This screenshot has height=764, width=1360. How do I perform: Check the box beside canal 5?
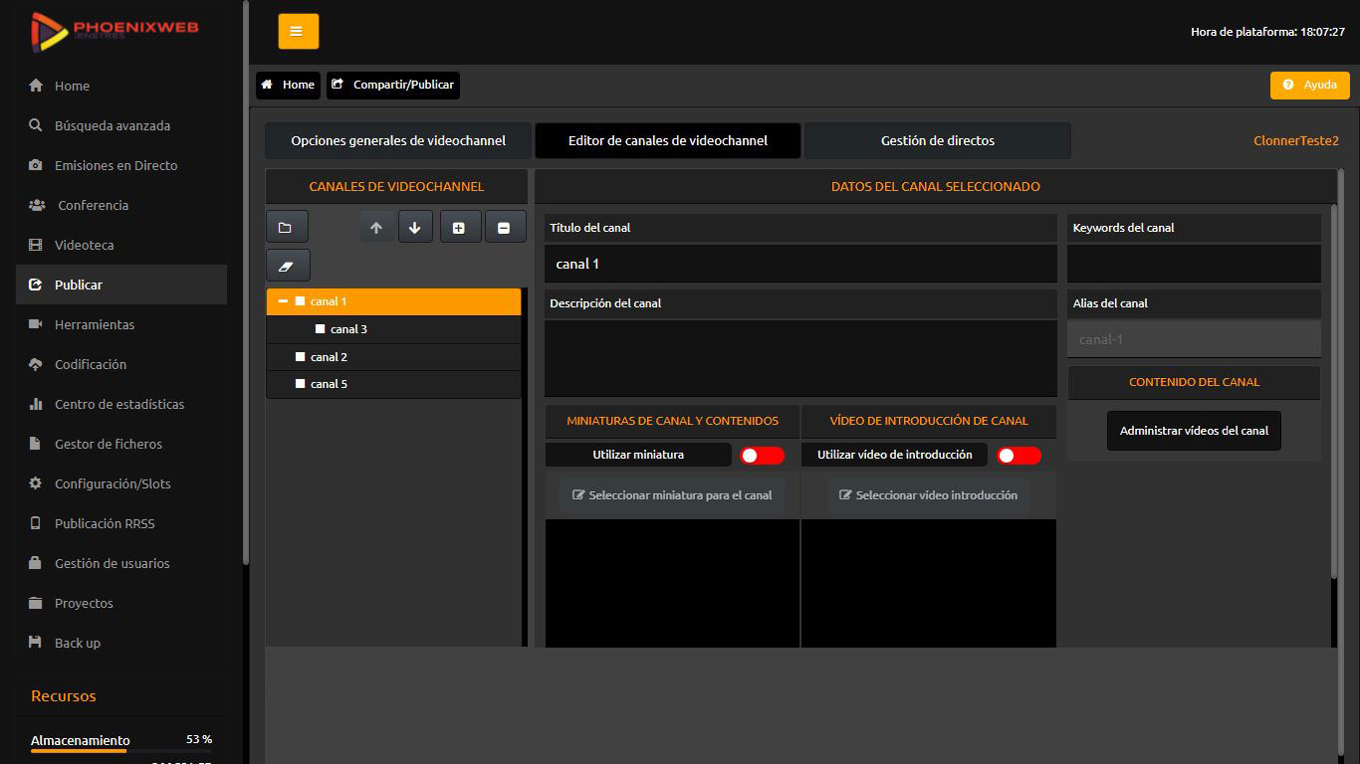300,383
